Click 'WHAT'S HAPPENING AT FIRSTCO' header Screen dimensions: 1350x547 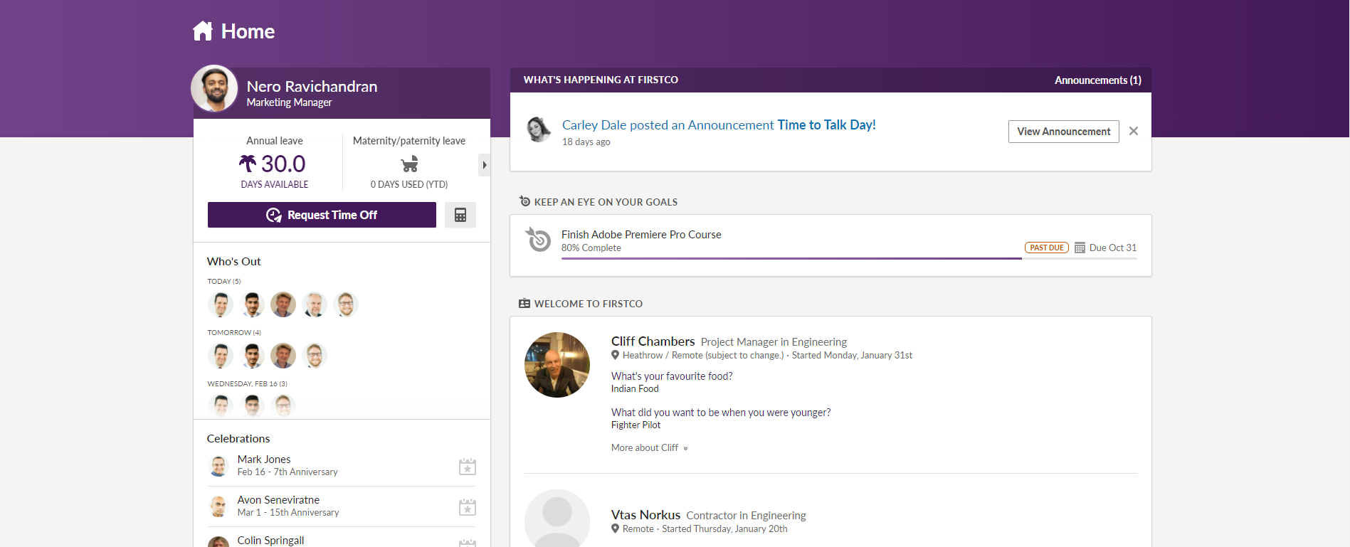point(601,80)
